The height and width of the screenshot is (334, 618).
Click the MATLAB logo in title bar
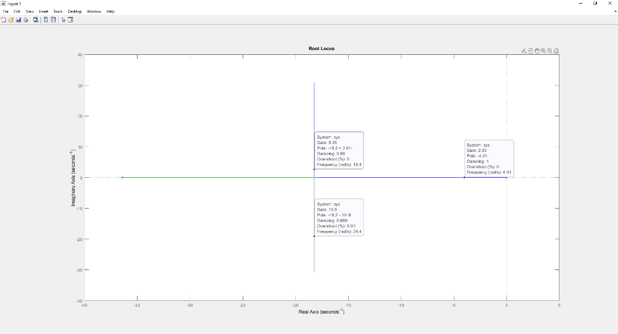tap(3, 4)
